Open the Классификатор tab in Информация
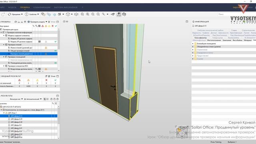256x144 pixels. pos(200,38)
